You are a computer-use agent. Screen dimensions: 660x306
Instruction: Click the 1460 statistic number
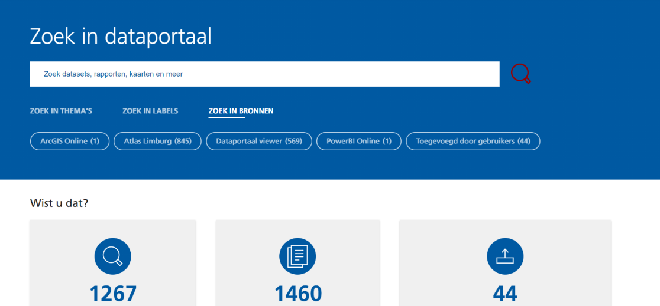coord(298,294)
